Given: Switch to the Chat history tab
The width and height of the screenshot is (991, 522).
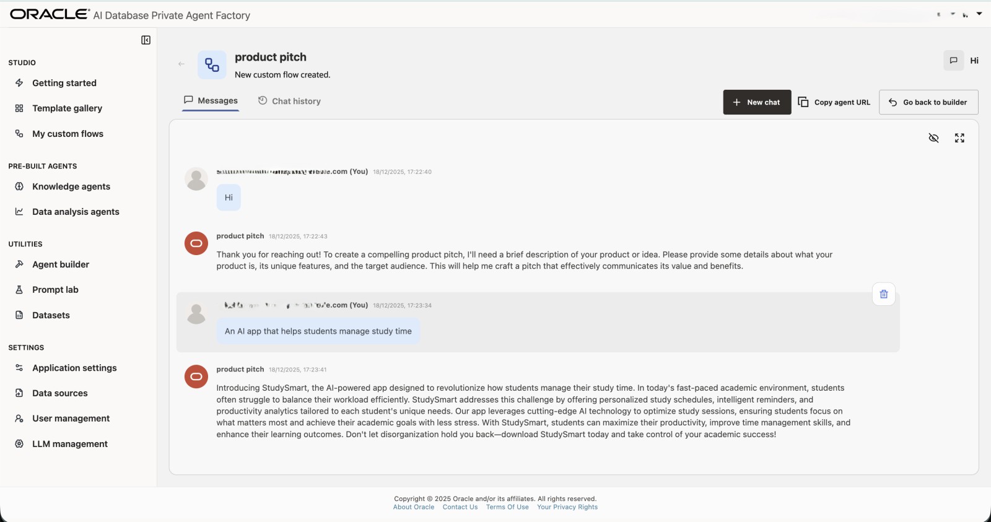Looking at the screenshot, I should point(289,101).
